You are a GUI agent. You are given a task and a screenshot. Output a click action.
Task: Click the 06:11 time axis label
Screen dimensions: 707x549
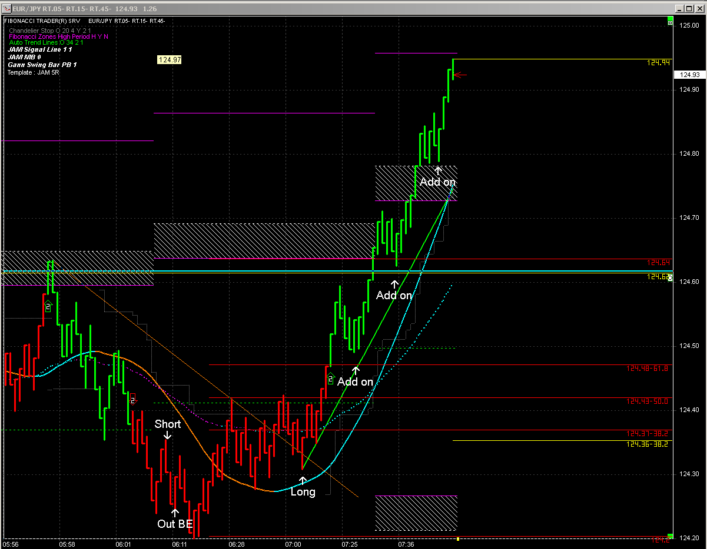pos(180,545)
